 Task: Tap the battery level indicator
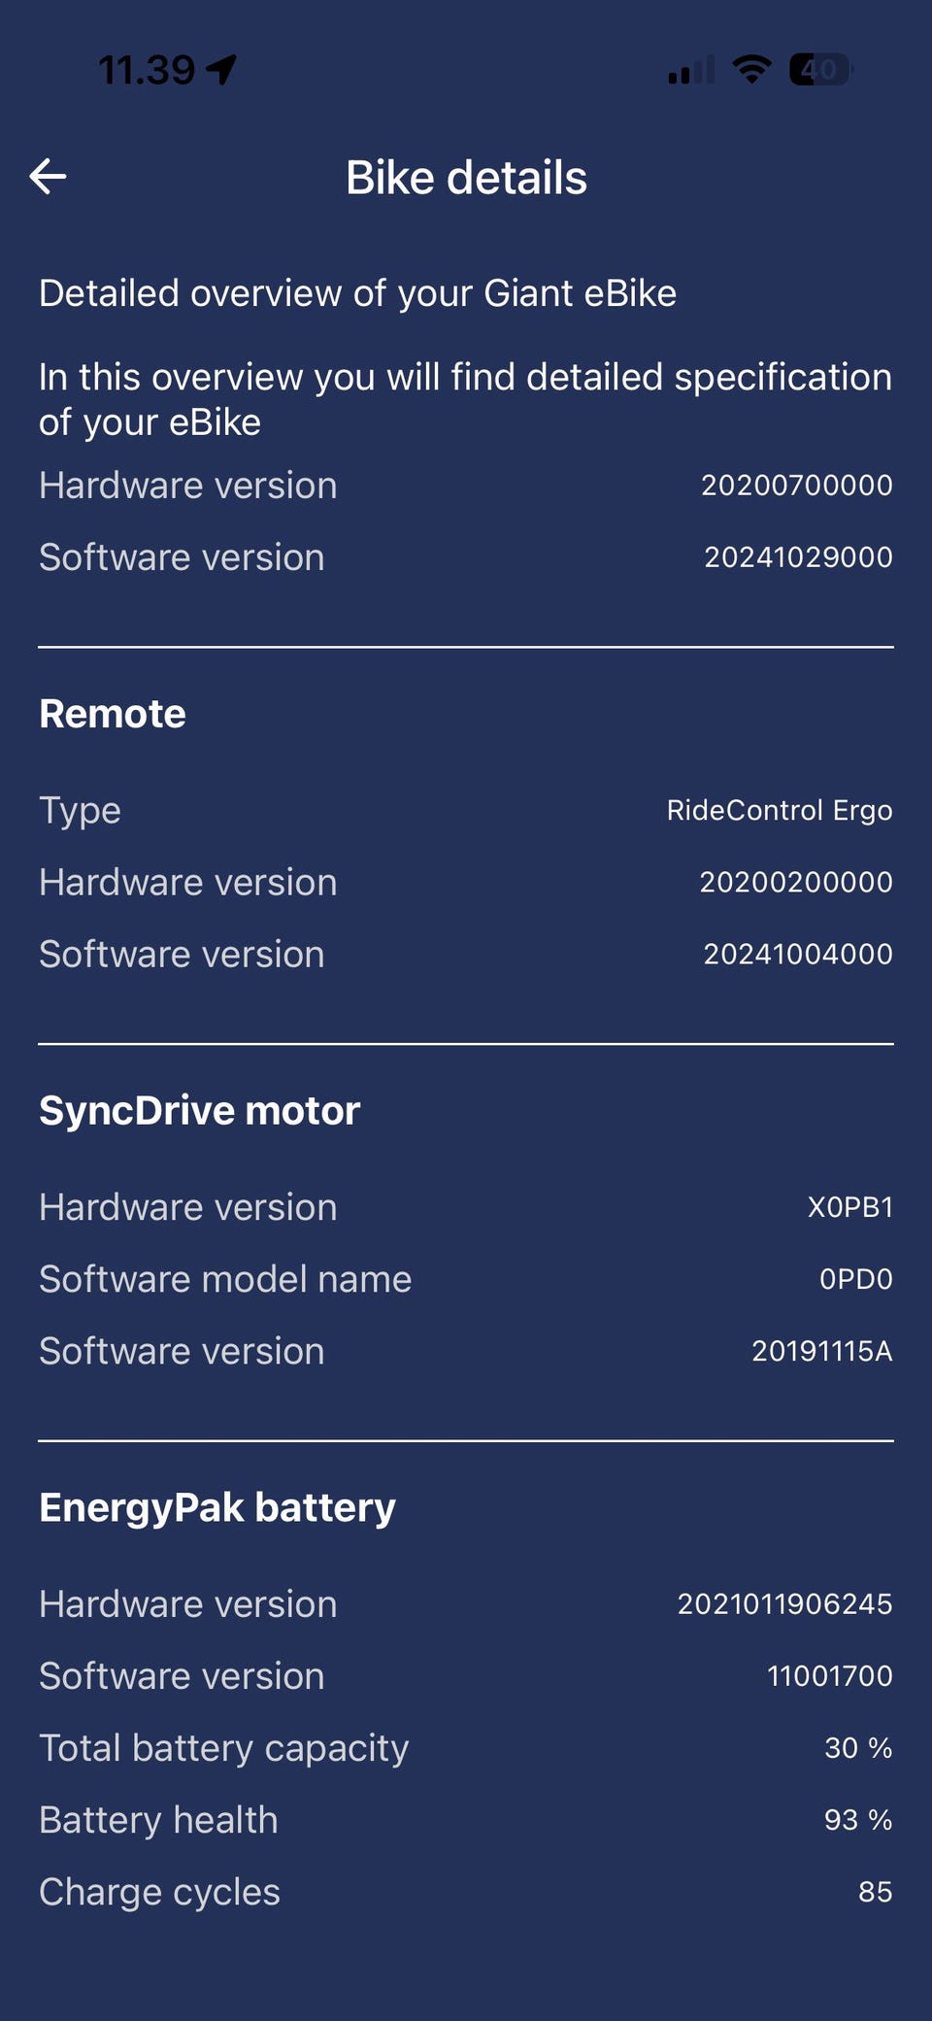820,69
